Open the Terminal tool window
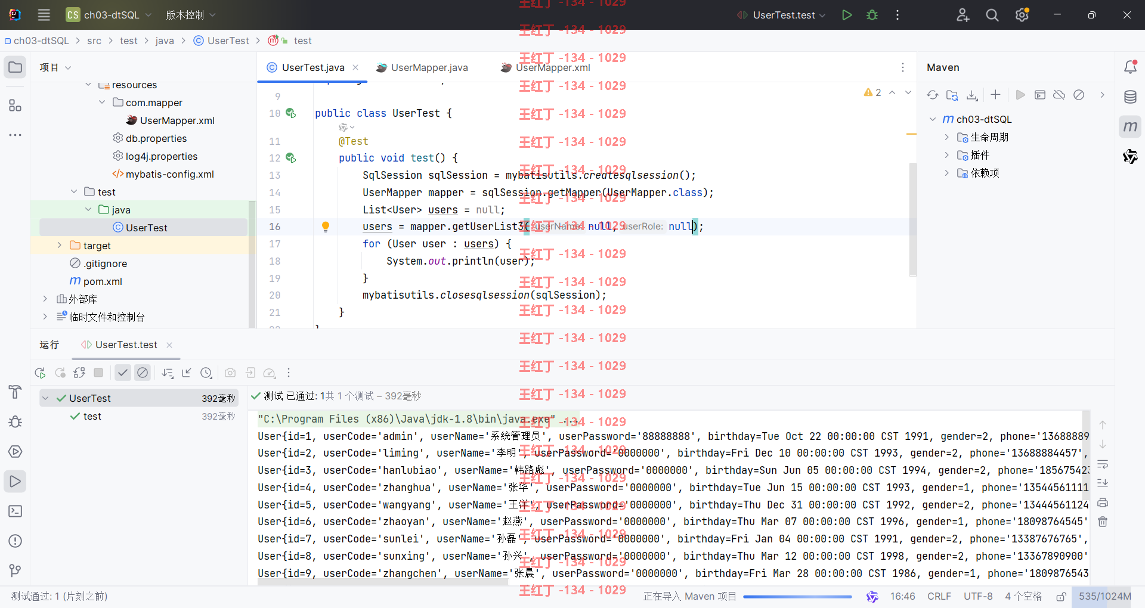The height and width of the screenshot is (608, 1145). (x=16, y=511)
